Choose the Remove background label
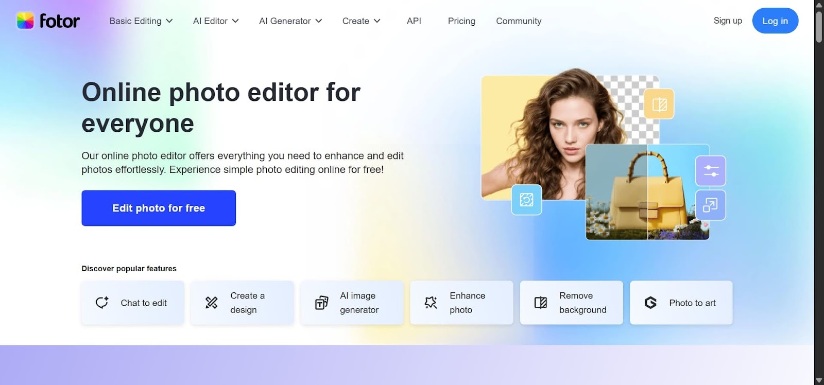This screenshot has width=824, height=385. tap(583, 303)
